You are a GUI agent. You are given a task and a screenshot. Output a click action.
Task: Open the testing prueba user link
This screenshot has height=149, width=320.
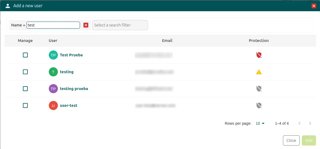pos(74,89)
